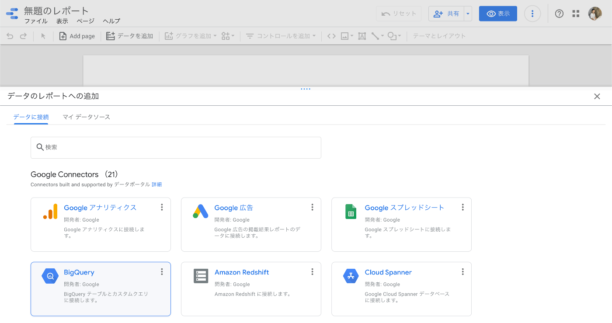Select the pointer selection tool
Screen dimensions: 612x323
click(43, 36)
